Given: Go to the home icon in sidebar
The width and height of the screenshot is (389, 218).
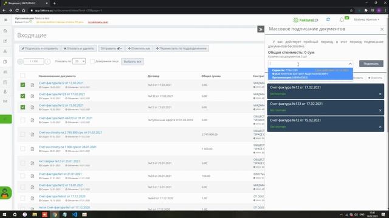Looking at the screenshot, I should (5, 31).
